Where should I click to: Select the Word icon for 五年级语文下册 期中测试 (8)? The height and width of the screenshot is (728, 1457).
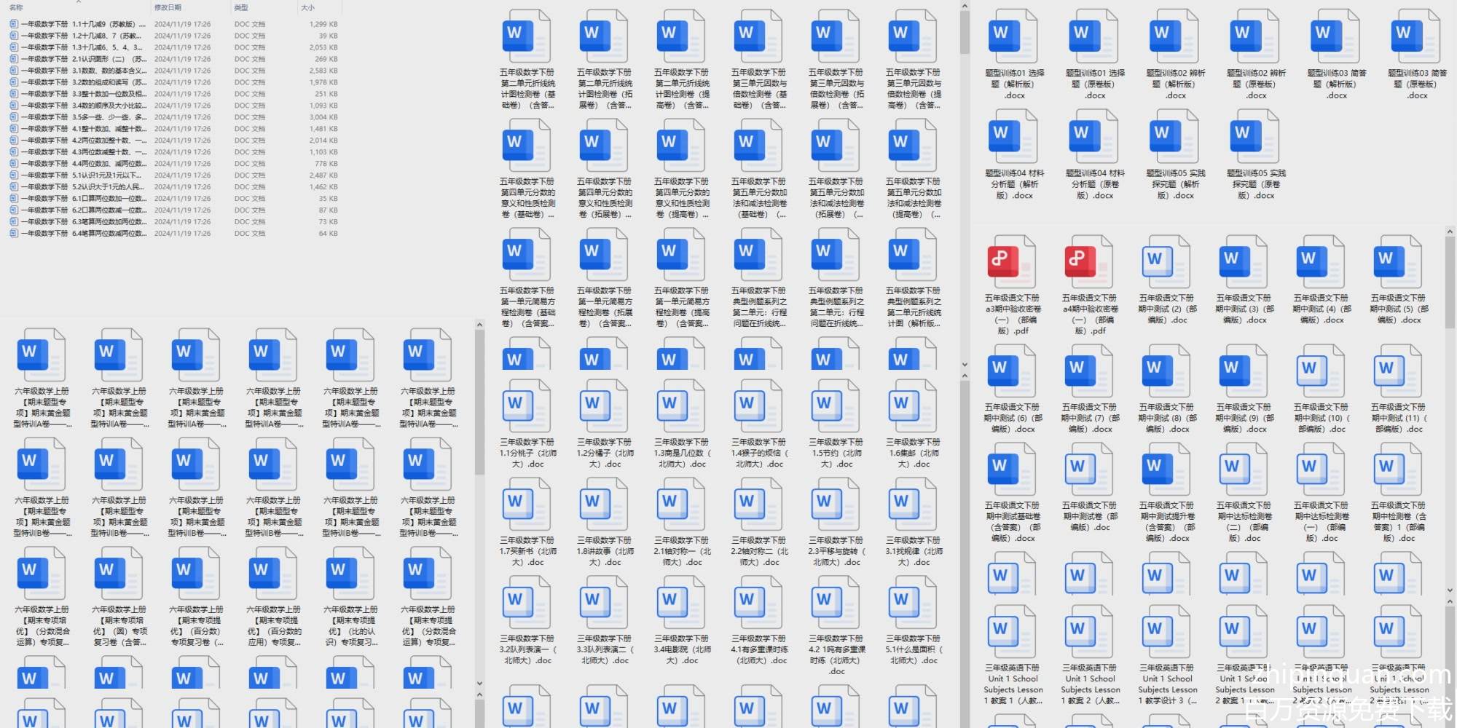coord(1166,371)
